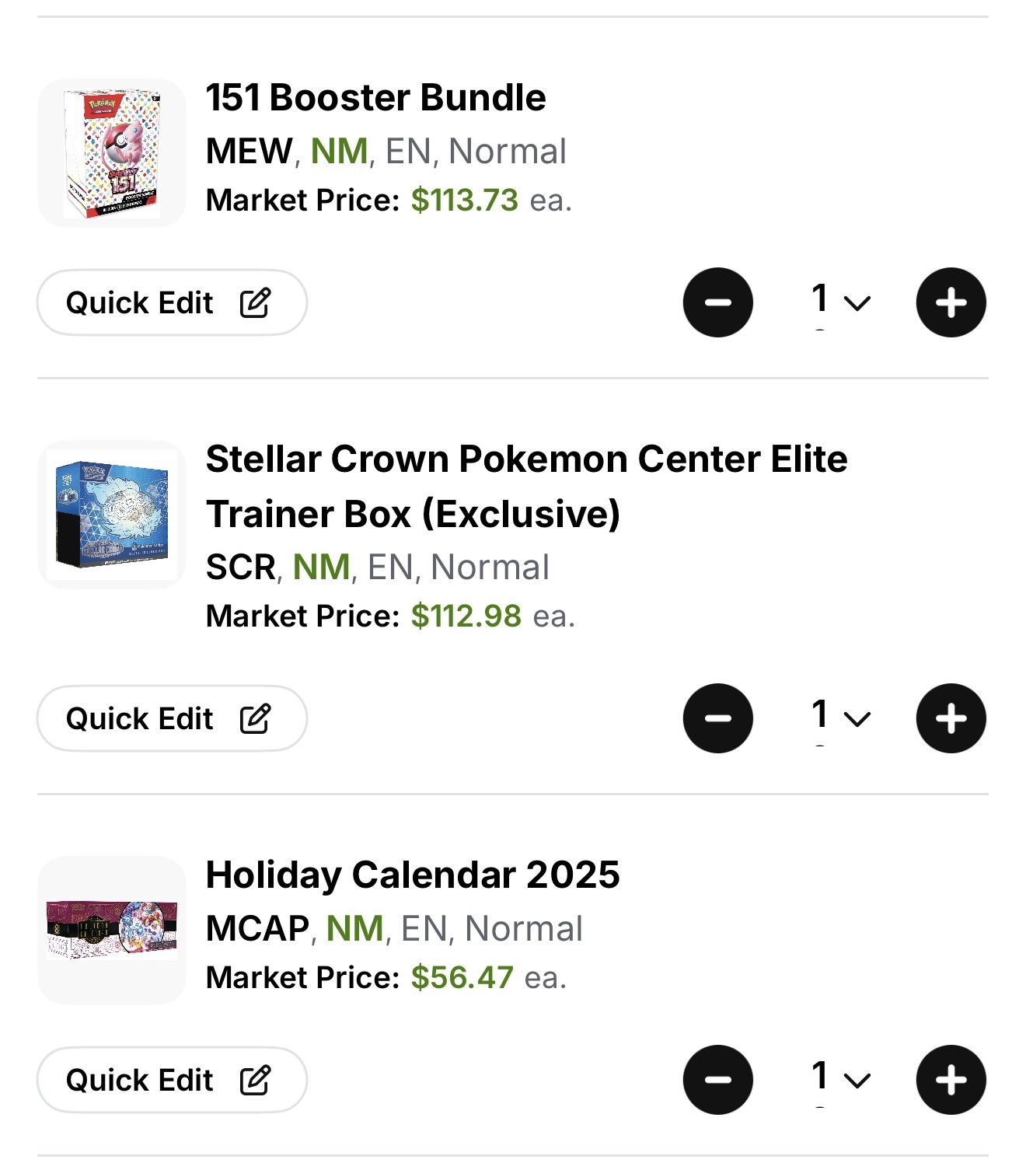Click Quick Edit for Holiday Calendar 2025
This screenshot has width=1026, height=1163.
(172, 1080)
